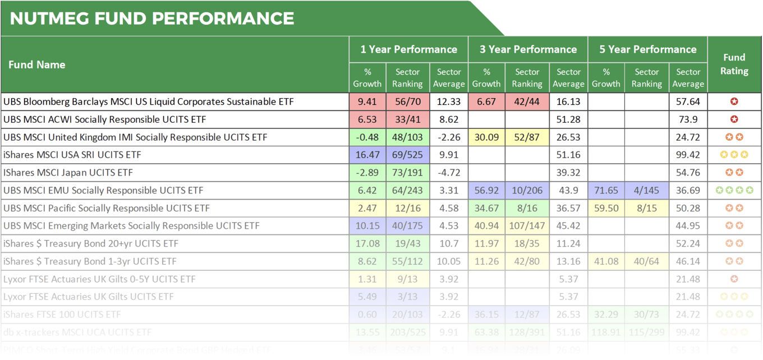Select the 5 Year Performance column header

pyautogui.click(x=647, y=49)
